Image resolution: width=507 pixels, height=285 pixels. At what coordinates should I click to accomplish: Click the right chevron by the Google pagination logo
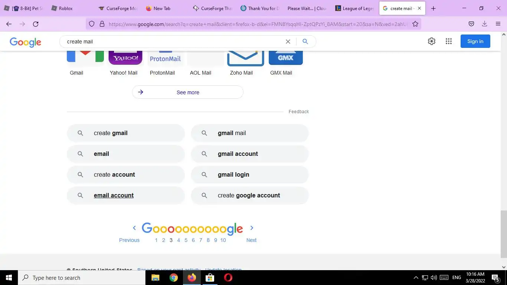(252, 228)
